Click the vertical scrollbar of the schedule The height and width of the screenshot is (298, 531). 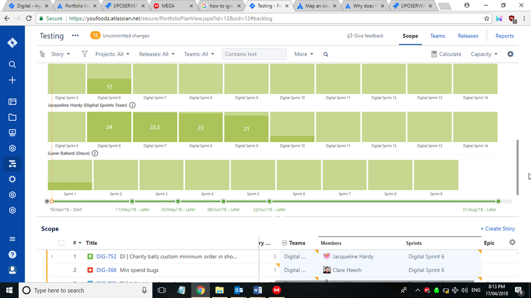click(518, 167)
